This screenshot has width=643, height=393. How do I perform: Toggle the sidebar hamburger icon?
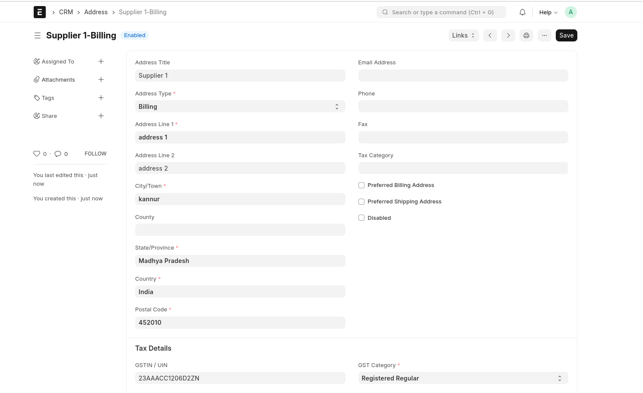38,35
